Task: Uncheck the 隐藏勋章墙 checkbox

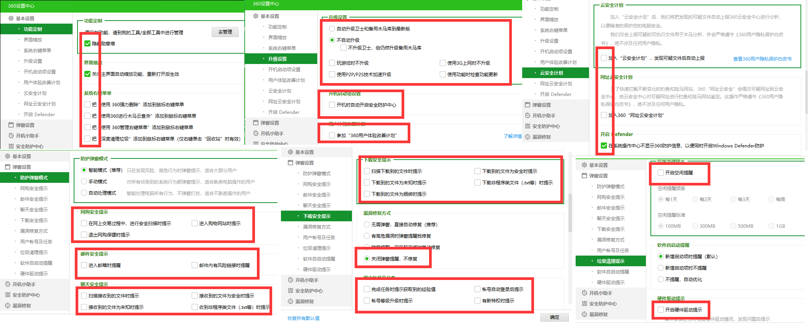Action: click(x=87, y=43)
